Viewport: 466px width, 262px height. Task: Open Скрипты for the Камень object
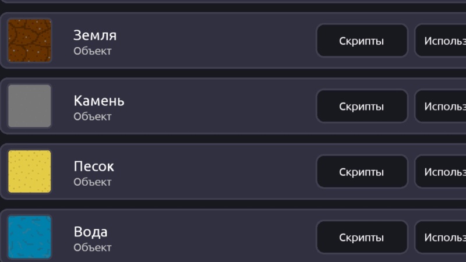(362, 106)
